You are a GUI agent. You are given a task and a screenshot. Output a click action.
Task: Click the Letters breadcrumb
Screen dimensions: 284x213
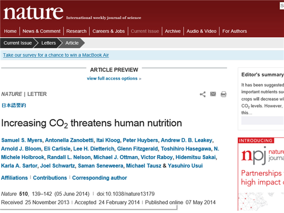point(49,43)
